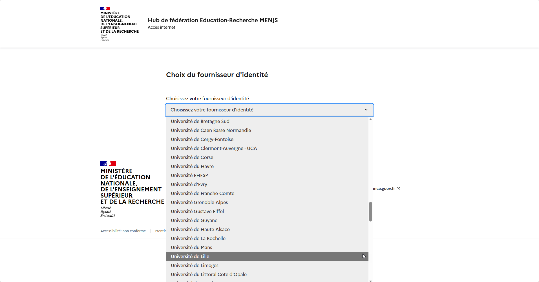Click the "Choisissez votre fournisseur d'identité" field label
Image resolution: width=539 pixels, height=282 pixels.
[x=207, y=99]
